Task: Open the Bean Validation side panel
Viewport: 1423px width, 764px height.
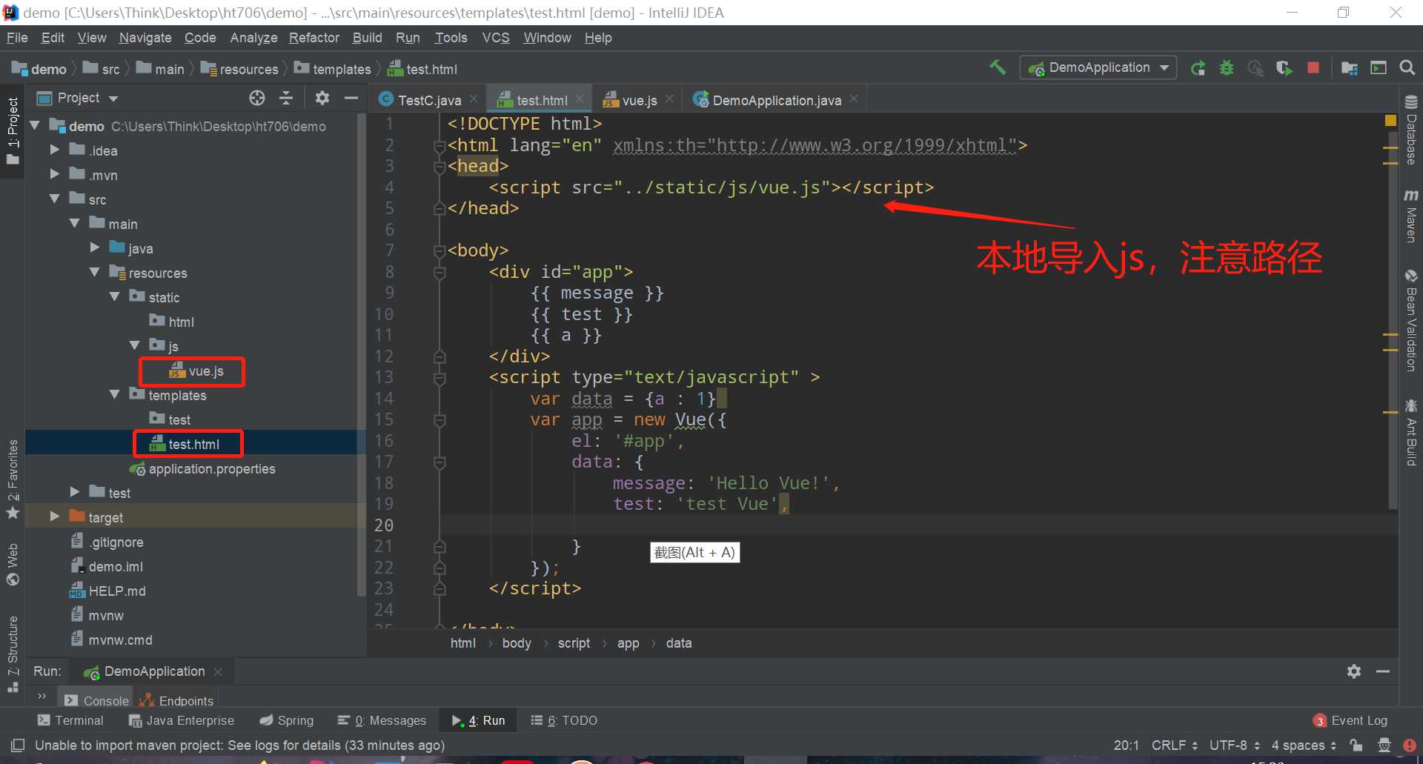Action: (x=1411, y=321)
